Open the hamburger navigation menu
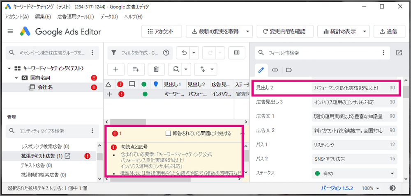 [x=11, y=32]
